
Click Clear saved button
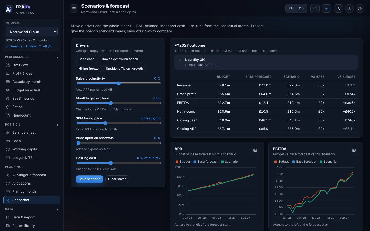coord(117,179)
